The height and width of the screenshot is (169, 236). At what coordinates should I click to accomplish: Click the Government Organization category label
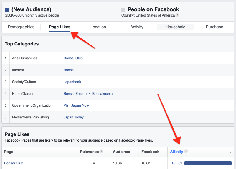pyautogui.click(x=32, y=105)
